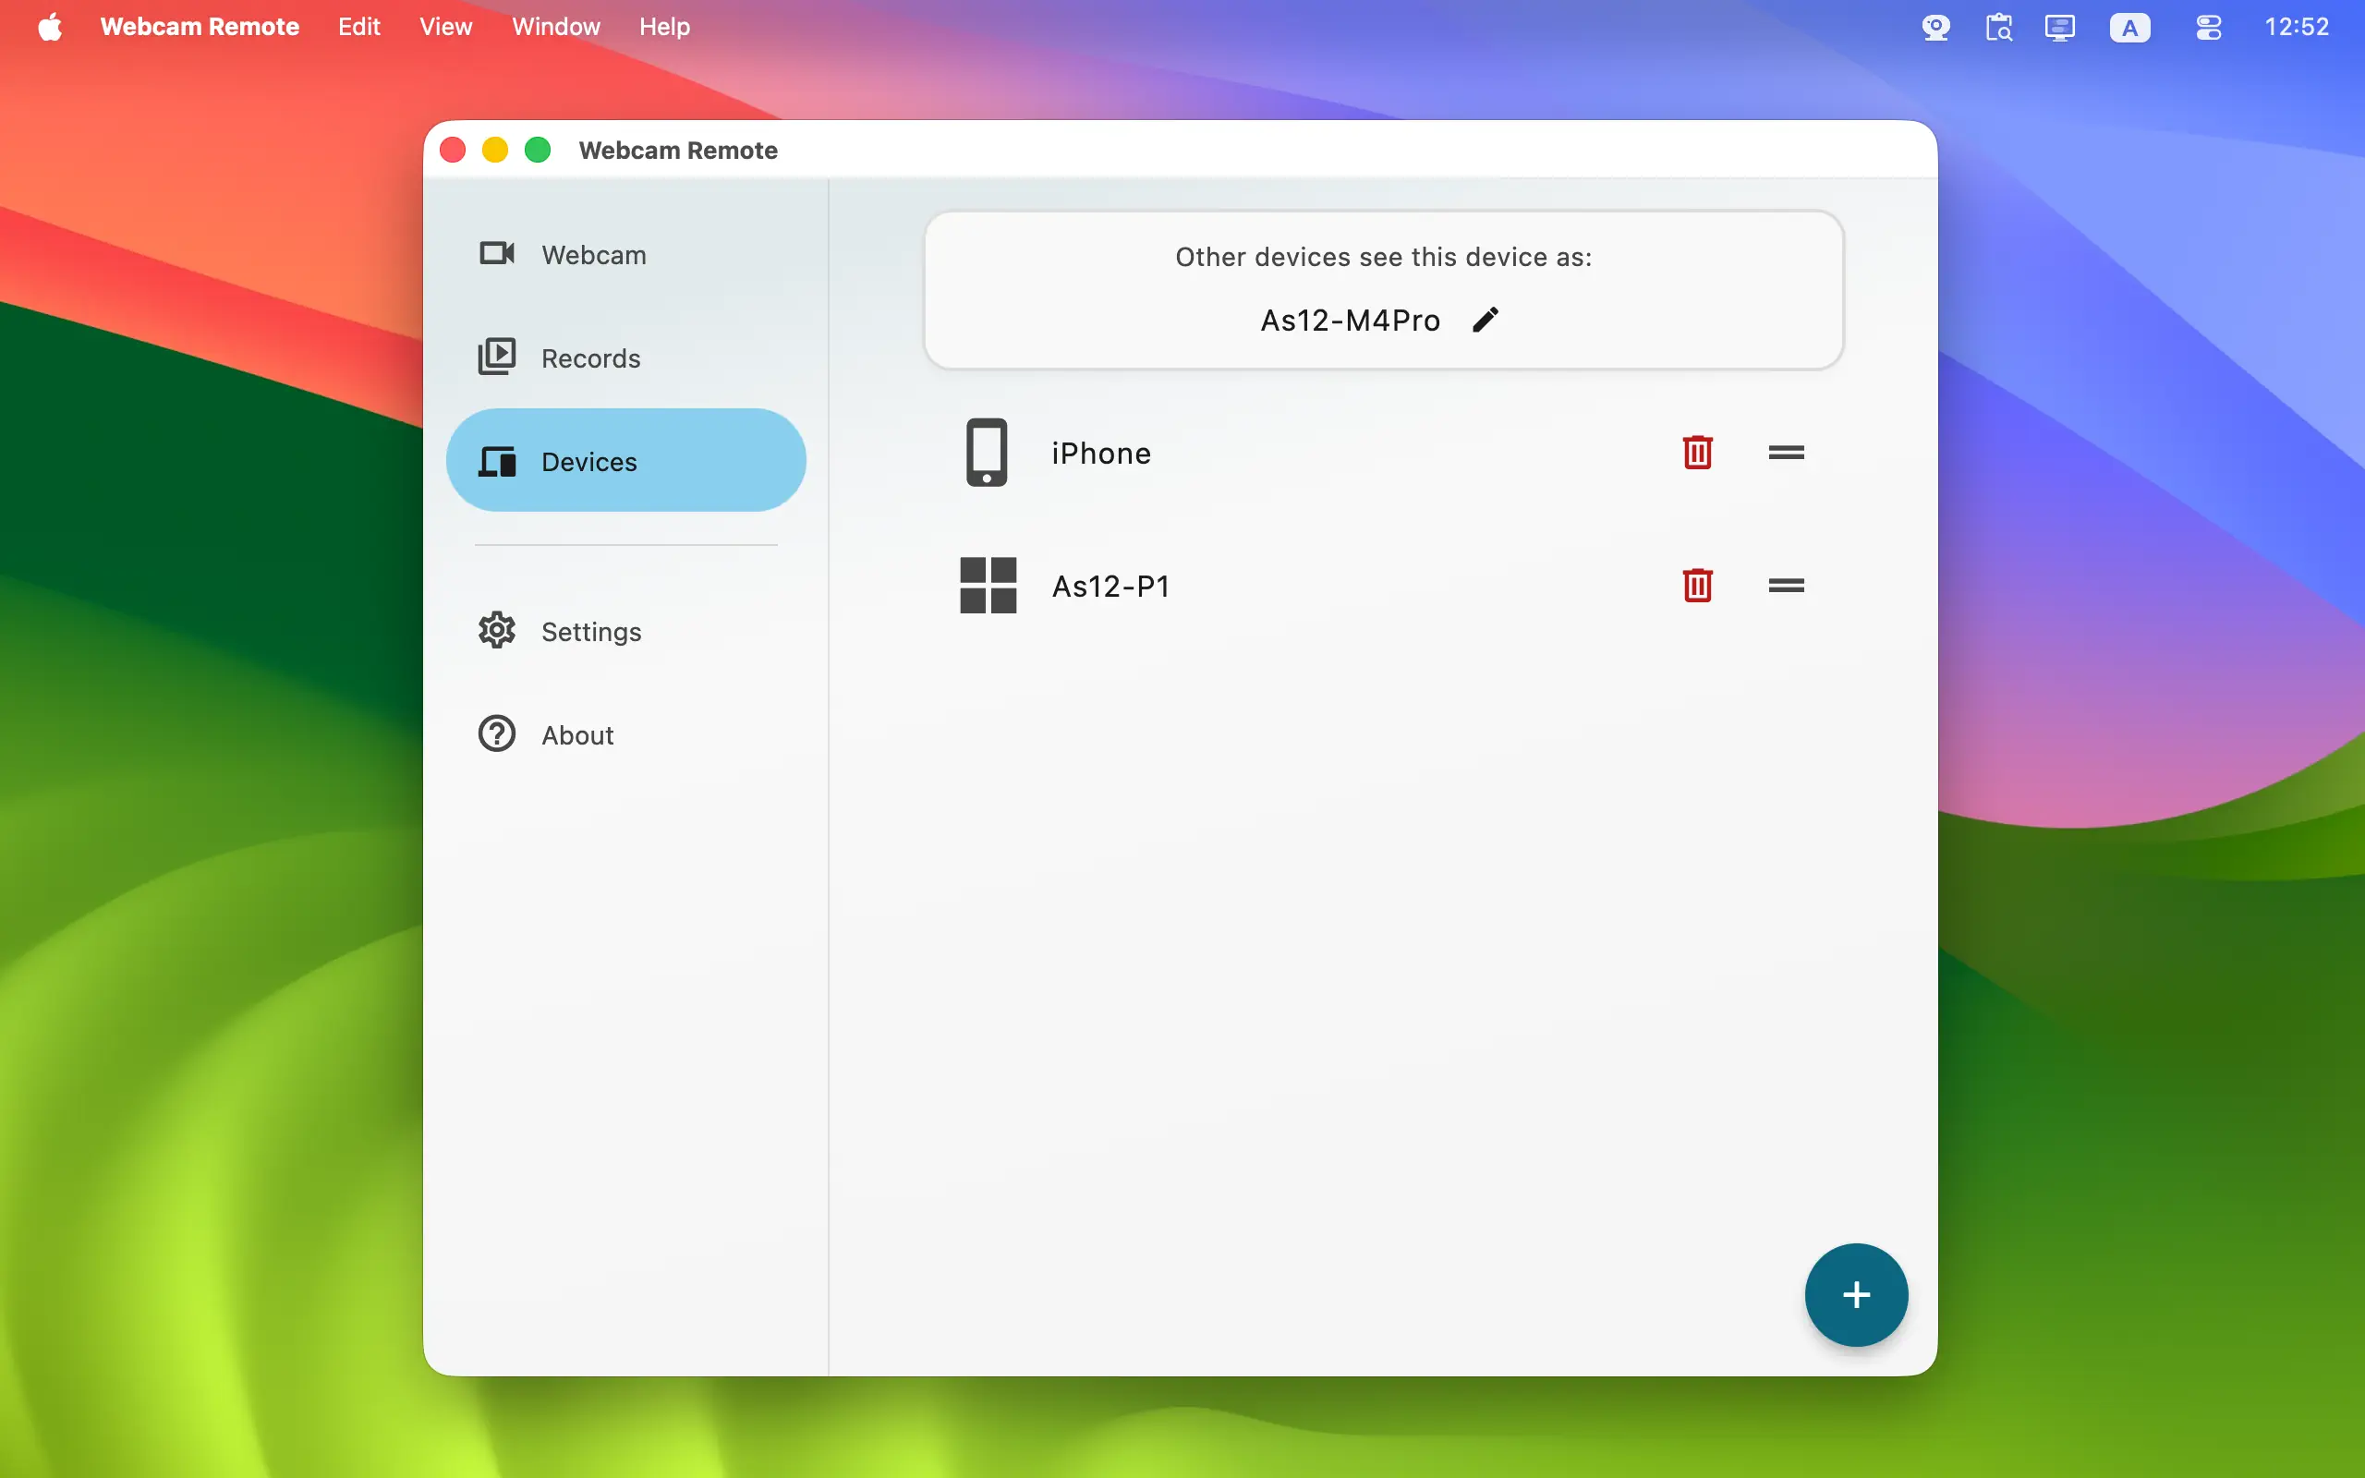The height and width of the screenshot is (1478, 2365).
Task: Select the iPhone device name
Action: click(1101, 454)
